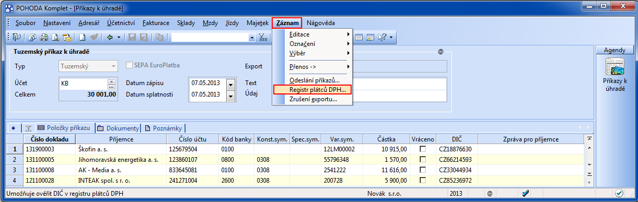Click the print preview magnifier icon
Viewport: 638px width, 202px height.
55,37
